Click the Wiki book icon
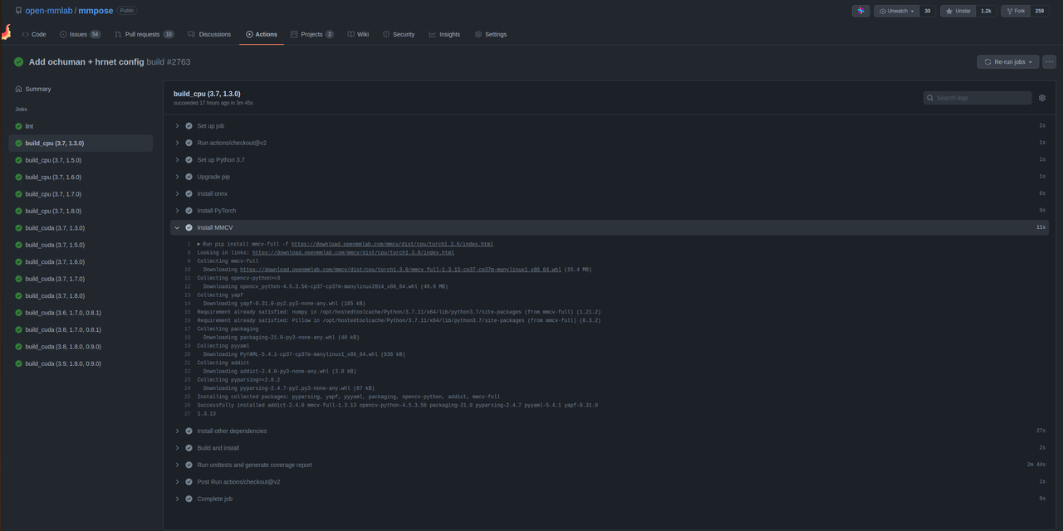 point(350,34)
